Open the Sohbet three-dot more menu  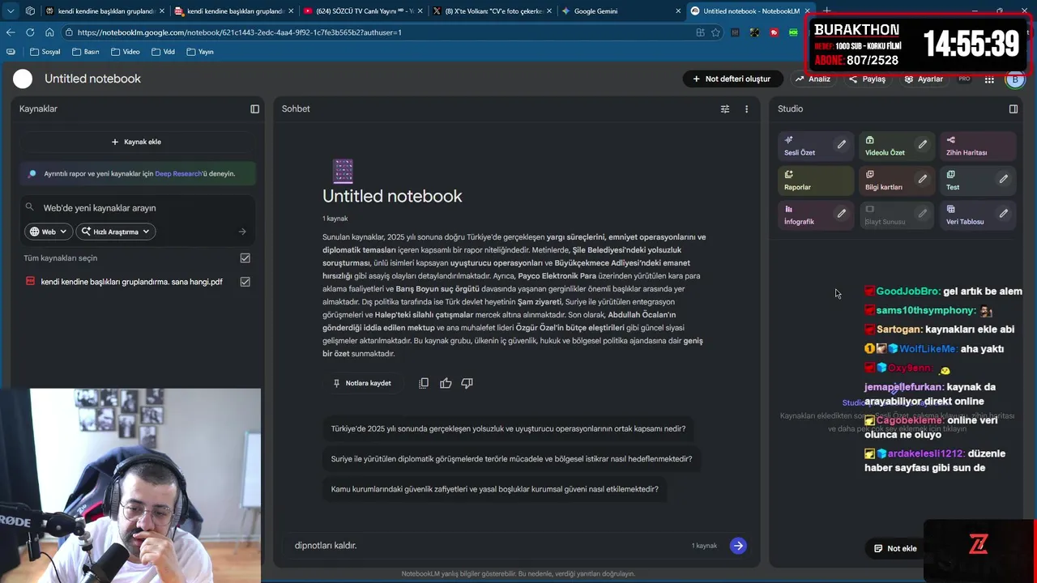(746, 109)
